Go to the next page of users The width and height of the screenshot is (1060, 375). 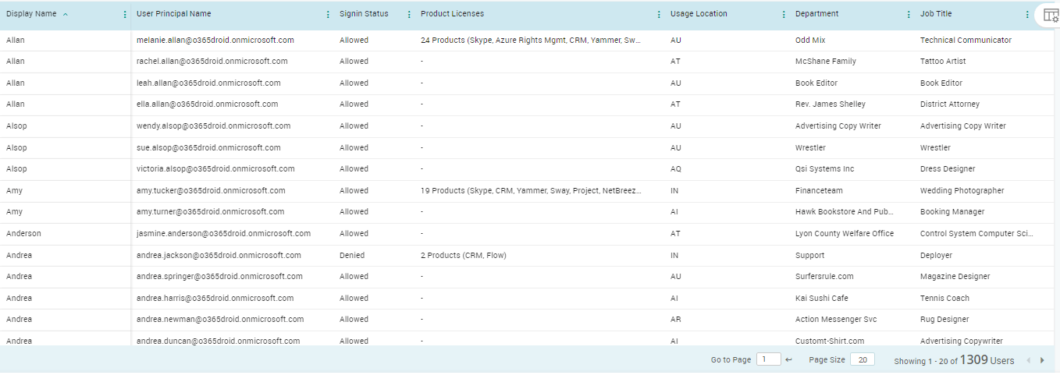(1042, 360)
